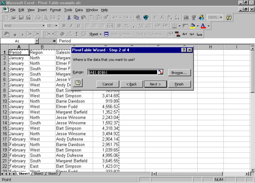Click the Next > button in the wizard
The image size is (255, 183).
(155, 84)
